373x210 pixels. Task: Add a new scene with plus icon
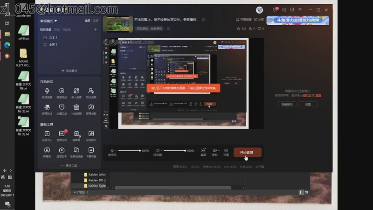pyautogui.click(x=96, y=29)
